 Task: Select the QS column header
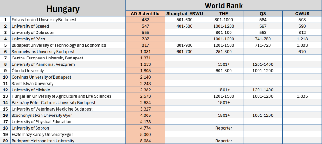click(263, 13)
